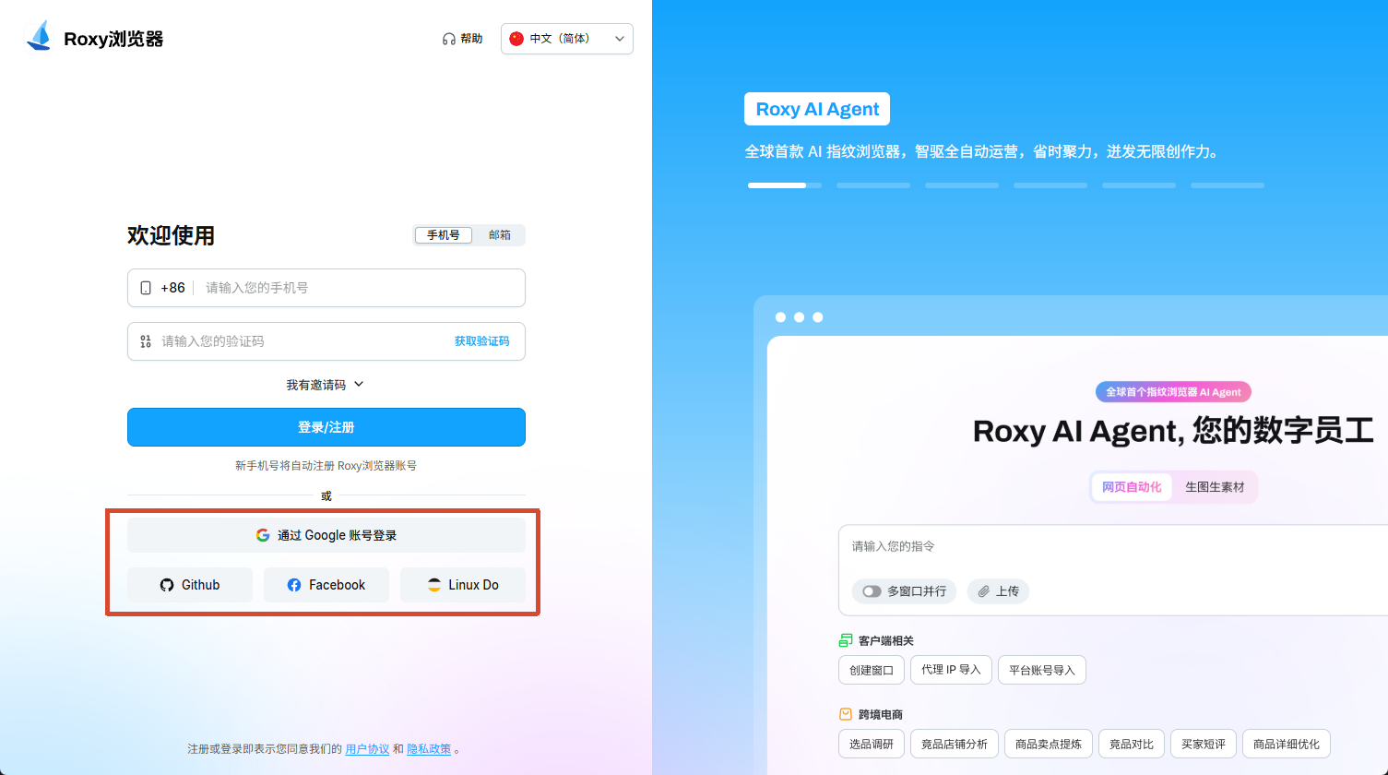This screenshot has width=1388, height=775.
Task: Click the Github octocat icon
Action: 167,585
